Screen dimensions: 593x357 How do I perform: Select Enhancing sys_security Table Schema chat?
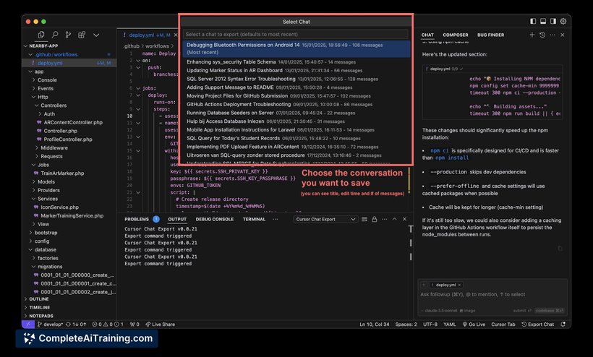pyautogui.click(x=296, y=62)
